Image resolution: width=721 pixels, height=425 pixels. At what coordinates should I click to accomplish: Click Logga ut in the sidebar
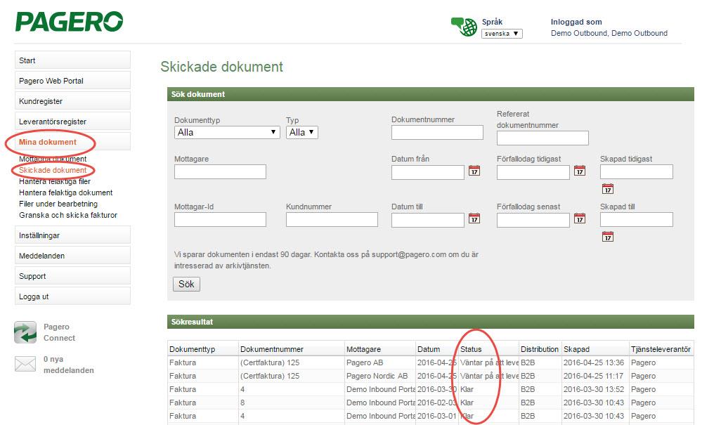72,296
